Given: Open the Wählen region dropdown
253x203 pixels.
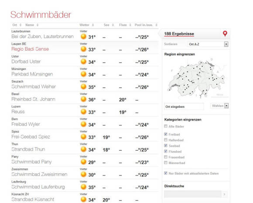Looking at the screenshot, I should coord(219,106).
